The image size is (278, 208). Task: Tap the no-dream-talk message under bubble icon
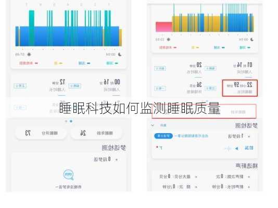pos(68,187)
